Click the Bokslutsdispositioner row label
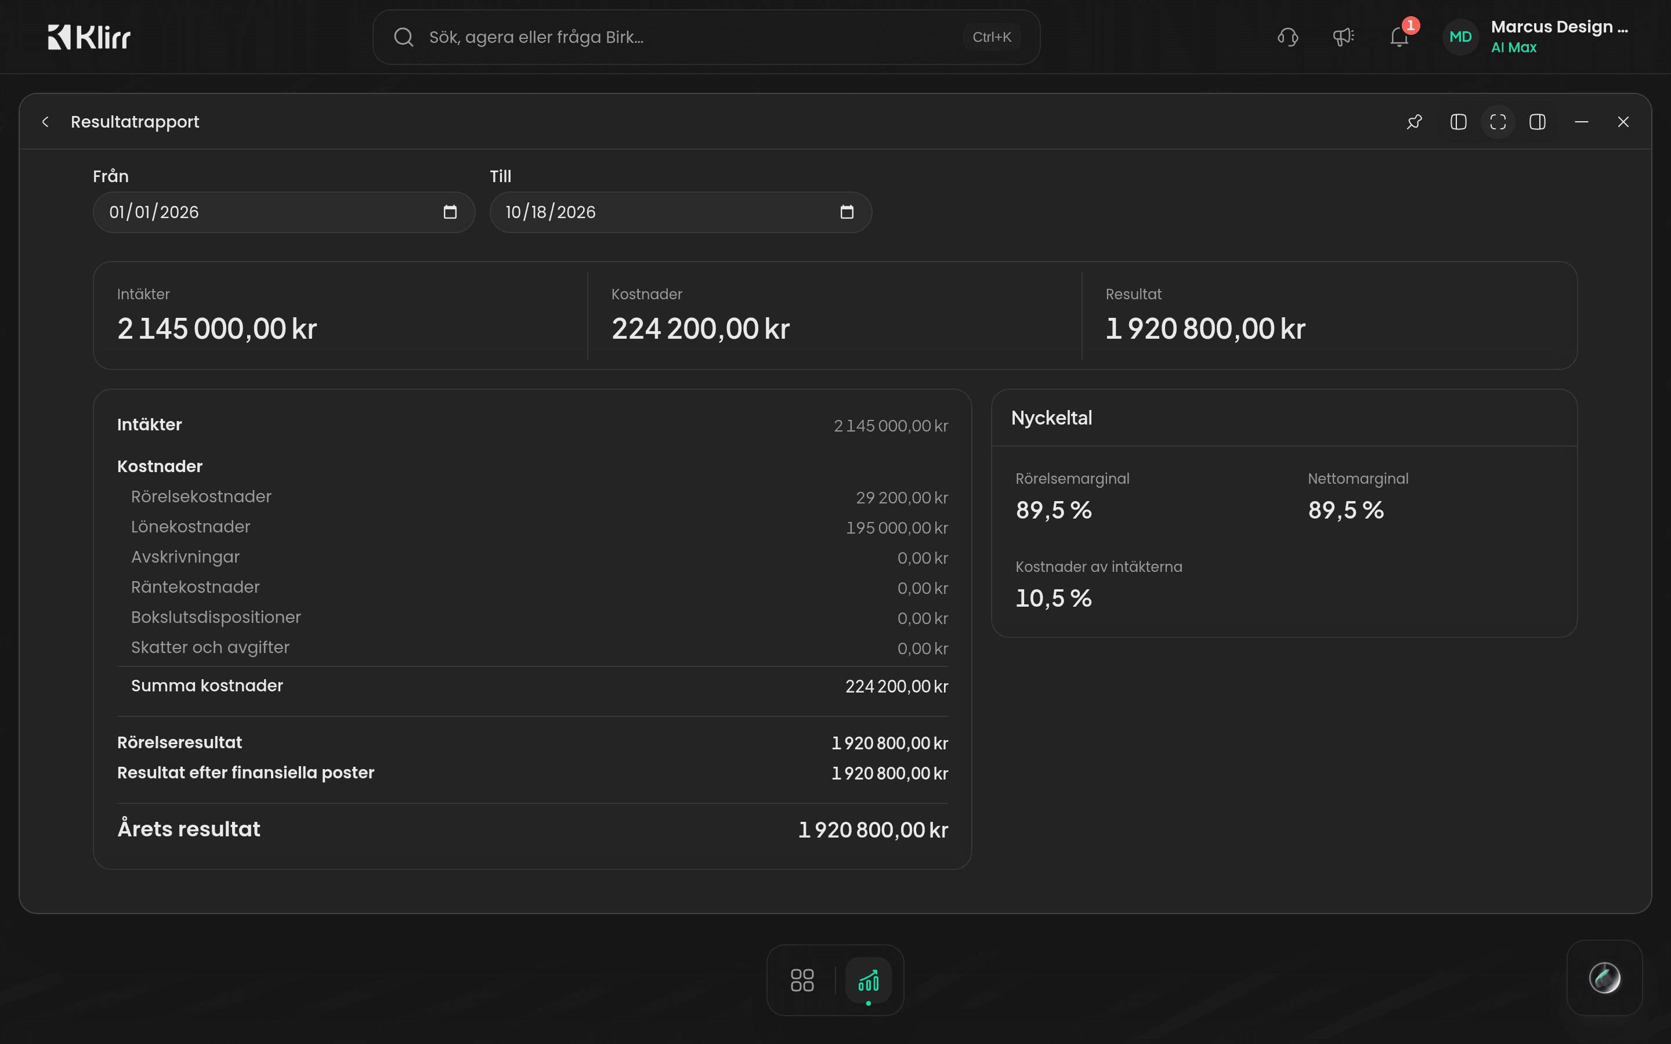This screenshot has height=1044, width=1671. pos(216,617)
